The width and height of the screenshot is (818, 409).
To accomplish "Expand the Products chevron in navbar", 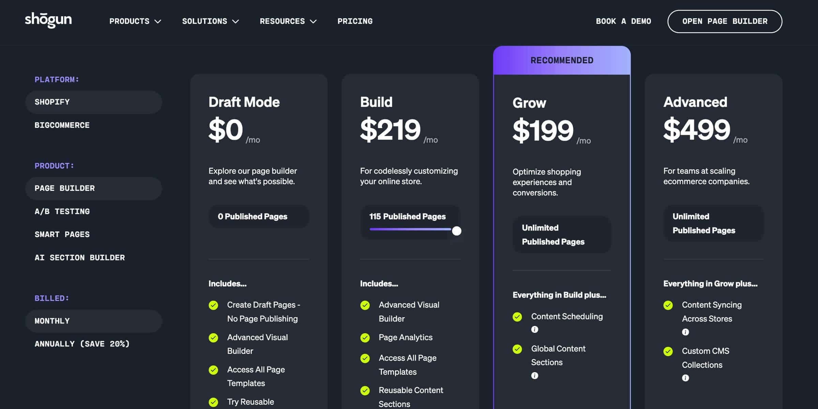I will pyautogui.click(x=158, y=21).
